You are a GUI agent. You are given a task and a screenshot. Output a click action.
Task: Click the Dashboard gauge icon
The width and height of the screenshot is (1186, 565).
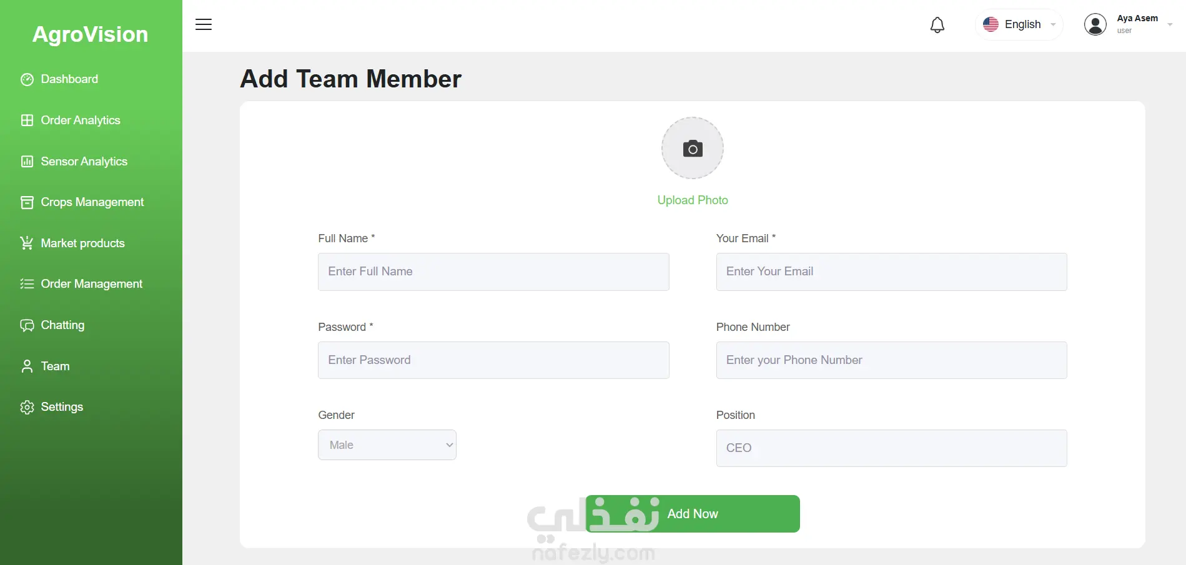27,79
